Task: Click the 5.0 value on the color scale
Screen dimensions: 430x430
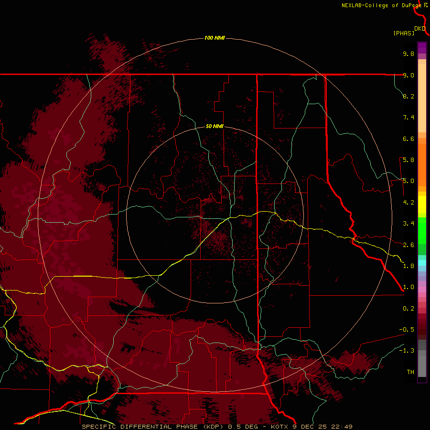Action: point(408,181)
